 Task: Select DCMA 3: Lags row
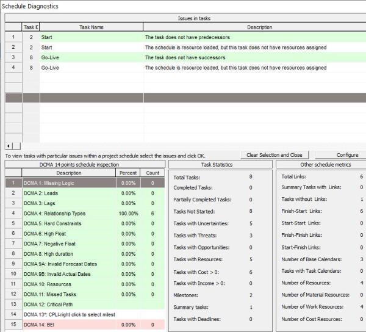[x=85, y=203]
